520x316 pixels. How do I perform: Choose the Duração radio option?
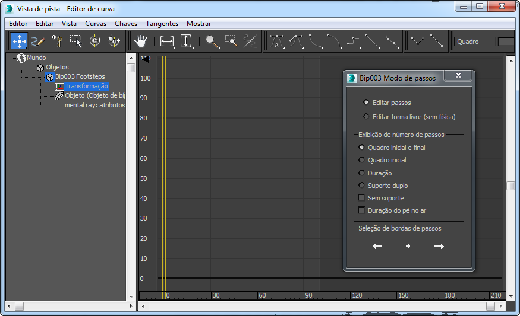tap(361, 173)
